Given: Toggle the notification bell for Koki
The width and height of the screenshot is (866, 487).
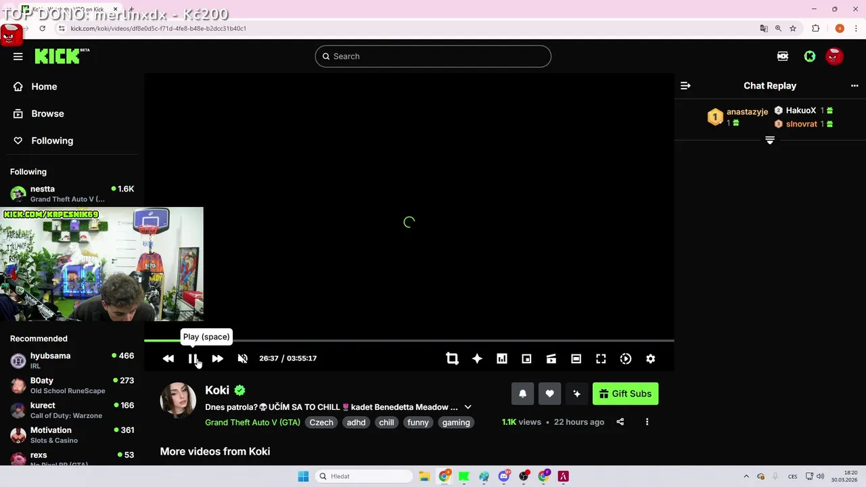Looking at the screenshot, I should click(522, 394).
